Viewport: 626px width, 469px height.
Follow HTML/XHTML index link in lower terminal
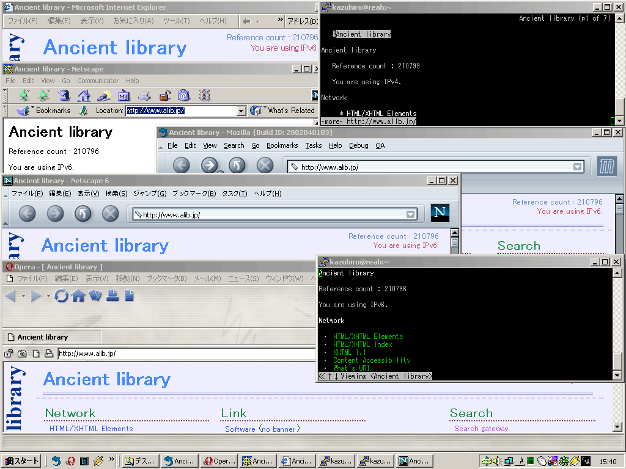(363, 344)
